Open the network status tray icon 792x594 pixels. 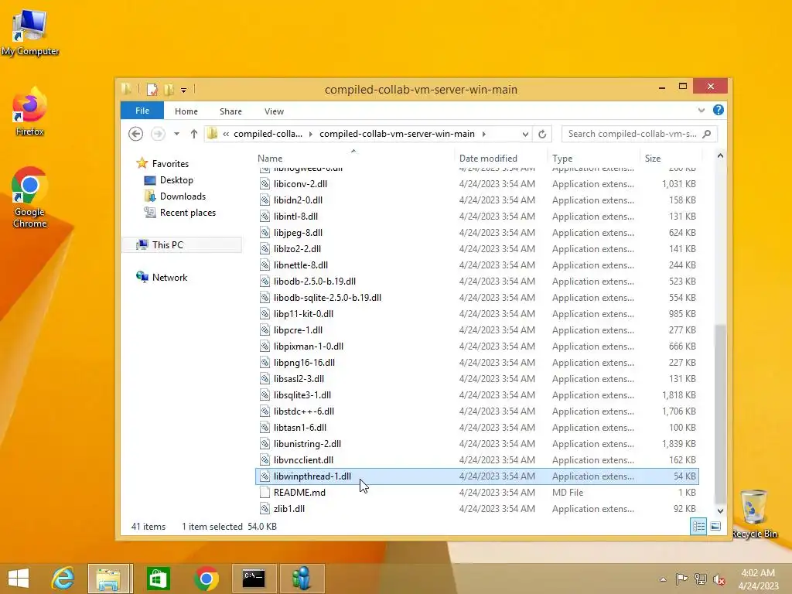tap(701, 579)
